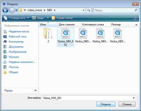141x111 pixels.
Task: Close the Открыть dialog
Action: [135, 4]
